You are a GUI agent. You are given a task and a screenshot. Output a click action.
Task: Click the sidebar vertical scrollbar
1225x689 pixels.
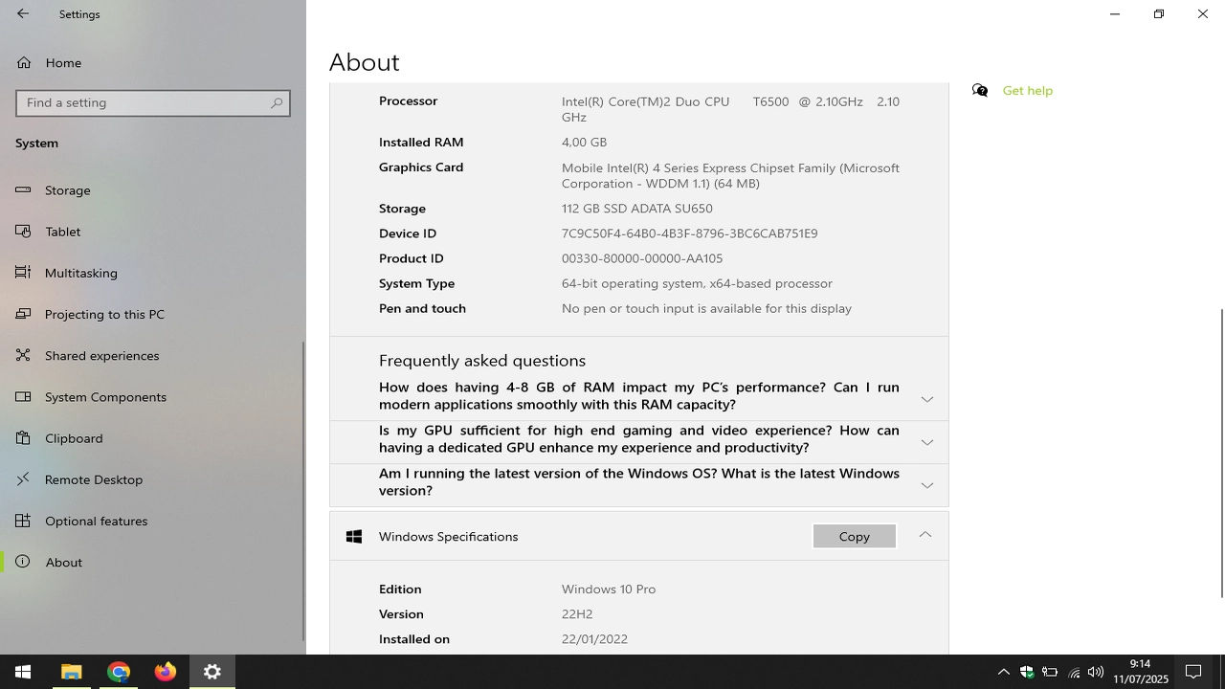[x=303, y=492]
